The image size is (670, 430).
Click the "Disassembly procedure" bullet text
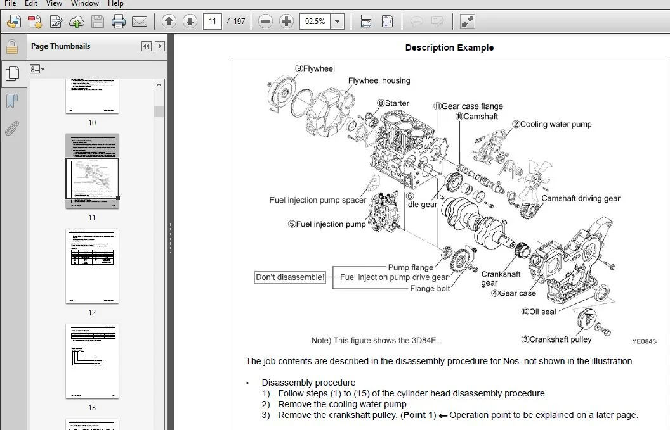(308, 383)
